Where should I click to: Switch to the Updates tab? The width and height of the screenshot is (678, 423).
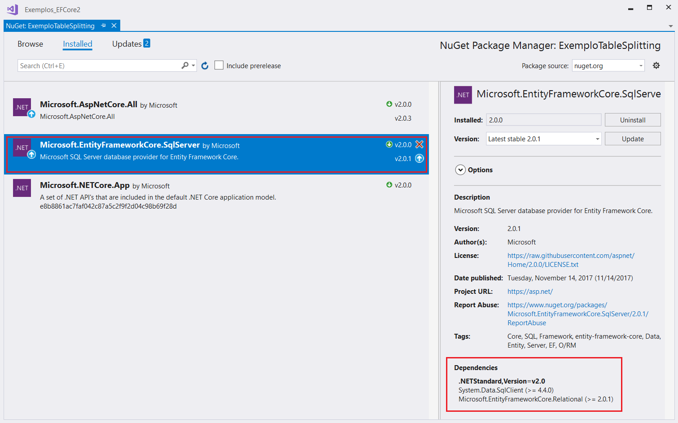pos(126,44)
